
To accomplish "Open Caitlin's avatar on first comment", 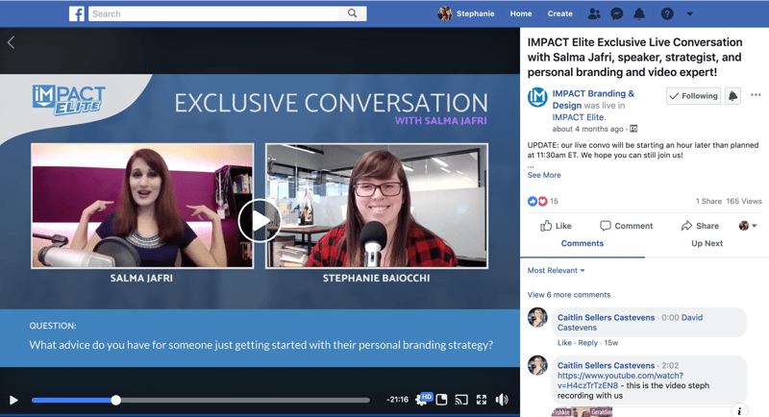I will coord(537,317).
